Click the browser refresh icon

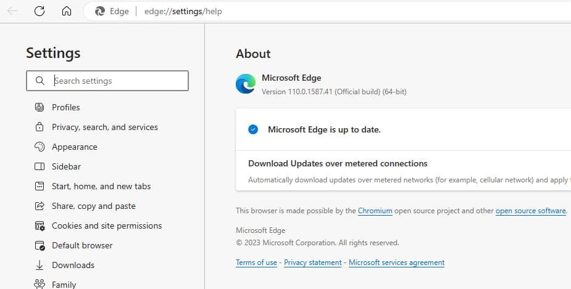pos(40,11)
